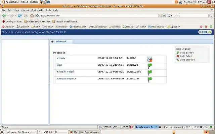Click the URL address field
The image size is (215, 134).
[97, 16]
